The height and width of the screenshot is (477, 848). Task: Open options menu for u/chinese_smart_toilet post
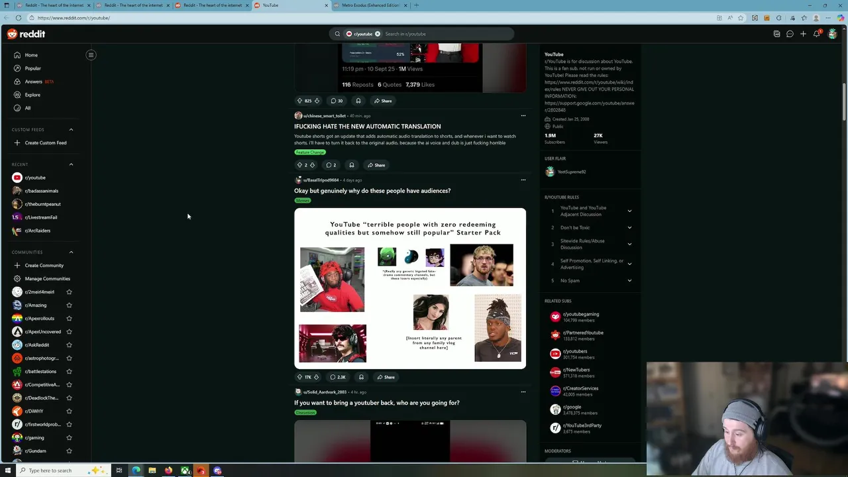pyautogui.click(x=523, y=116)
